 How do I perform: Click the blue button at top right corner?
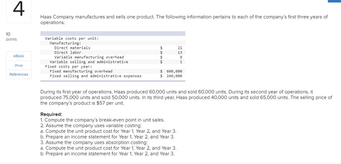(x=334, y=1)
